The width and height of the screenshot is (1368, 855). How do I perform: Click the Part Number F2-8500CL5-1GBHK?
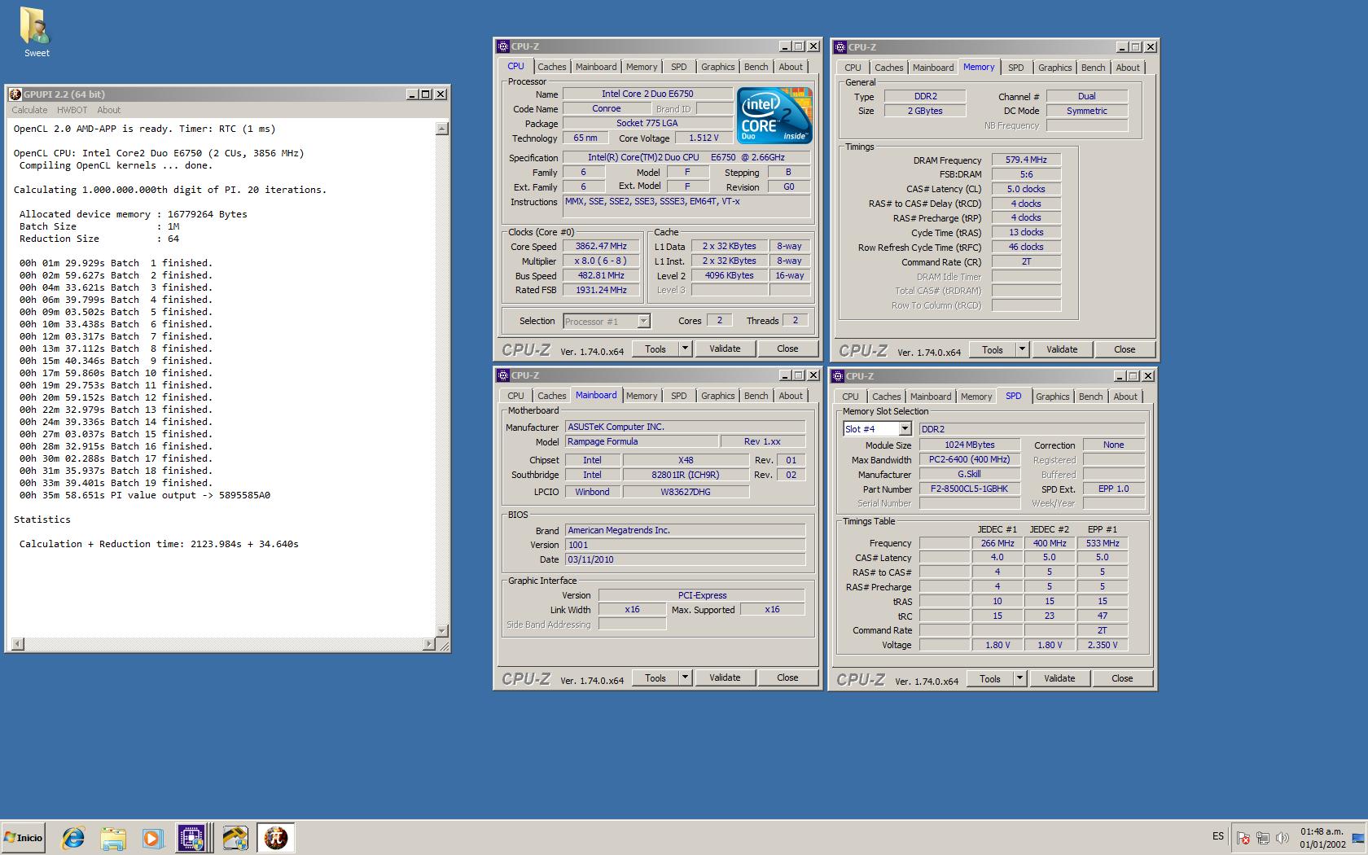(x=969, y=489)
